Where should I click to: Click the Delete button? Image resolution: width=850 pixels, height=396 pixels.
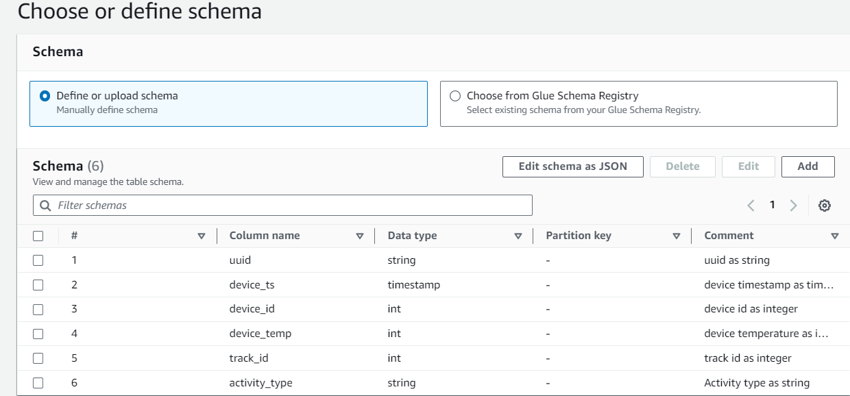tap(682, 166)
